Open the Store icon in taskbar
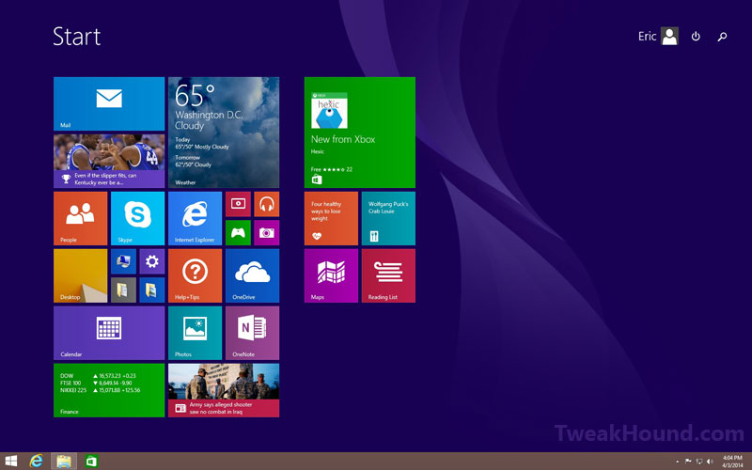The height and width of the screenshot is (470, 752). 91,462
